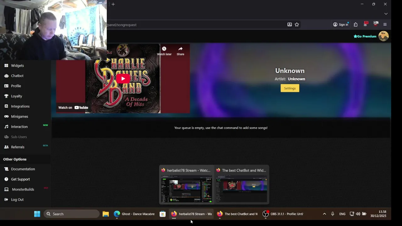This screenshot has width=402, height=226.
Task: Open the Widgets sidebar item
Action: (x=17, y=66)
